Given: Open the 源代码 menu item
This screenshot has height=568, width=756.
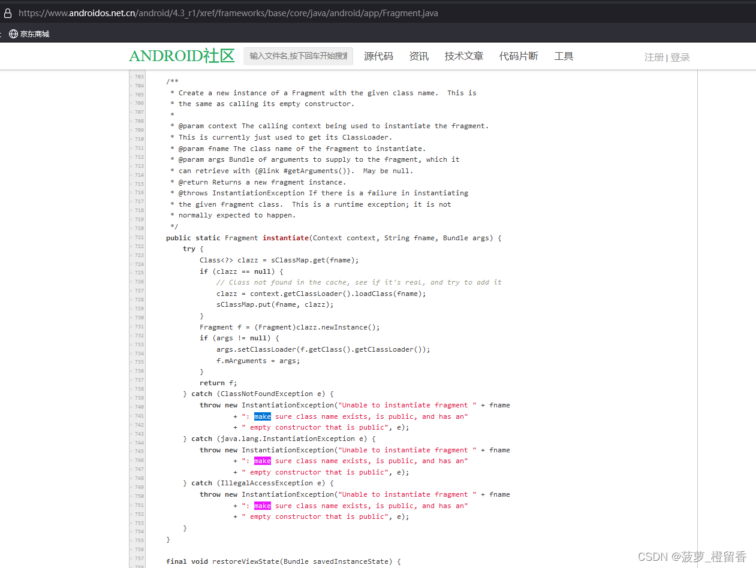Looking at the screenshot, I should pyautogui.click(x=378, y=56).
